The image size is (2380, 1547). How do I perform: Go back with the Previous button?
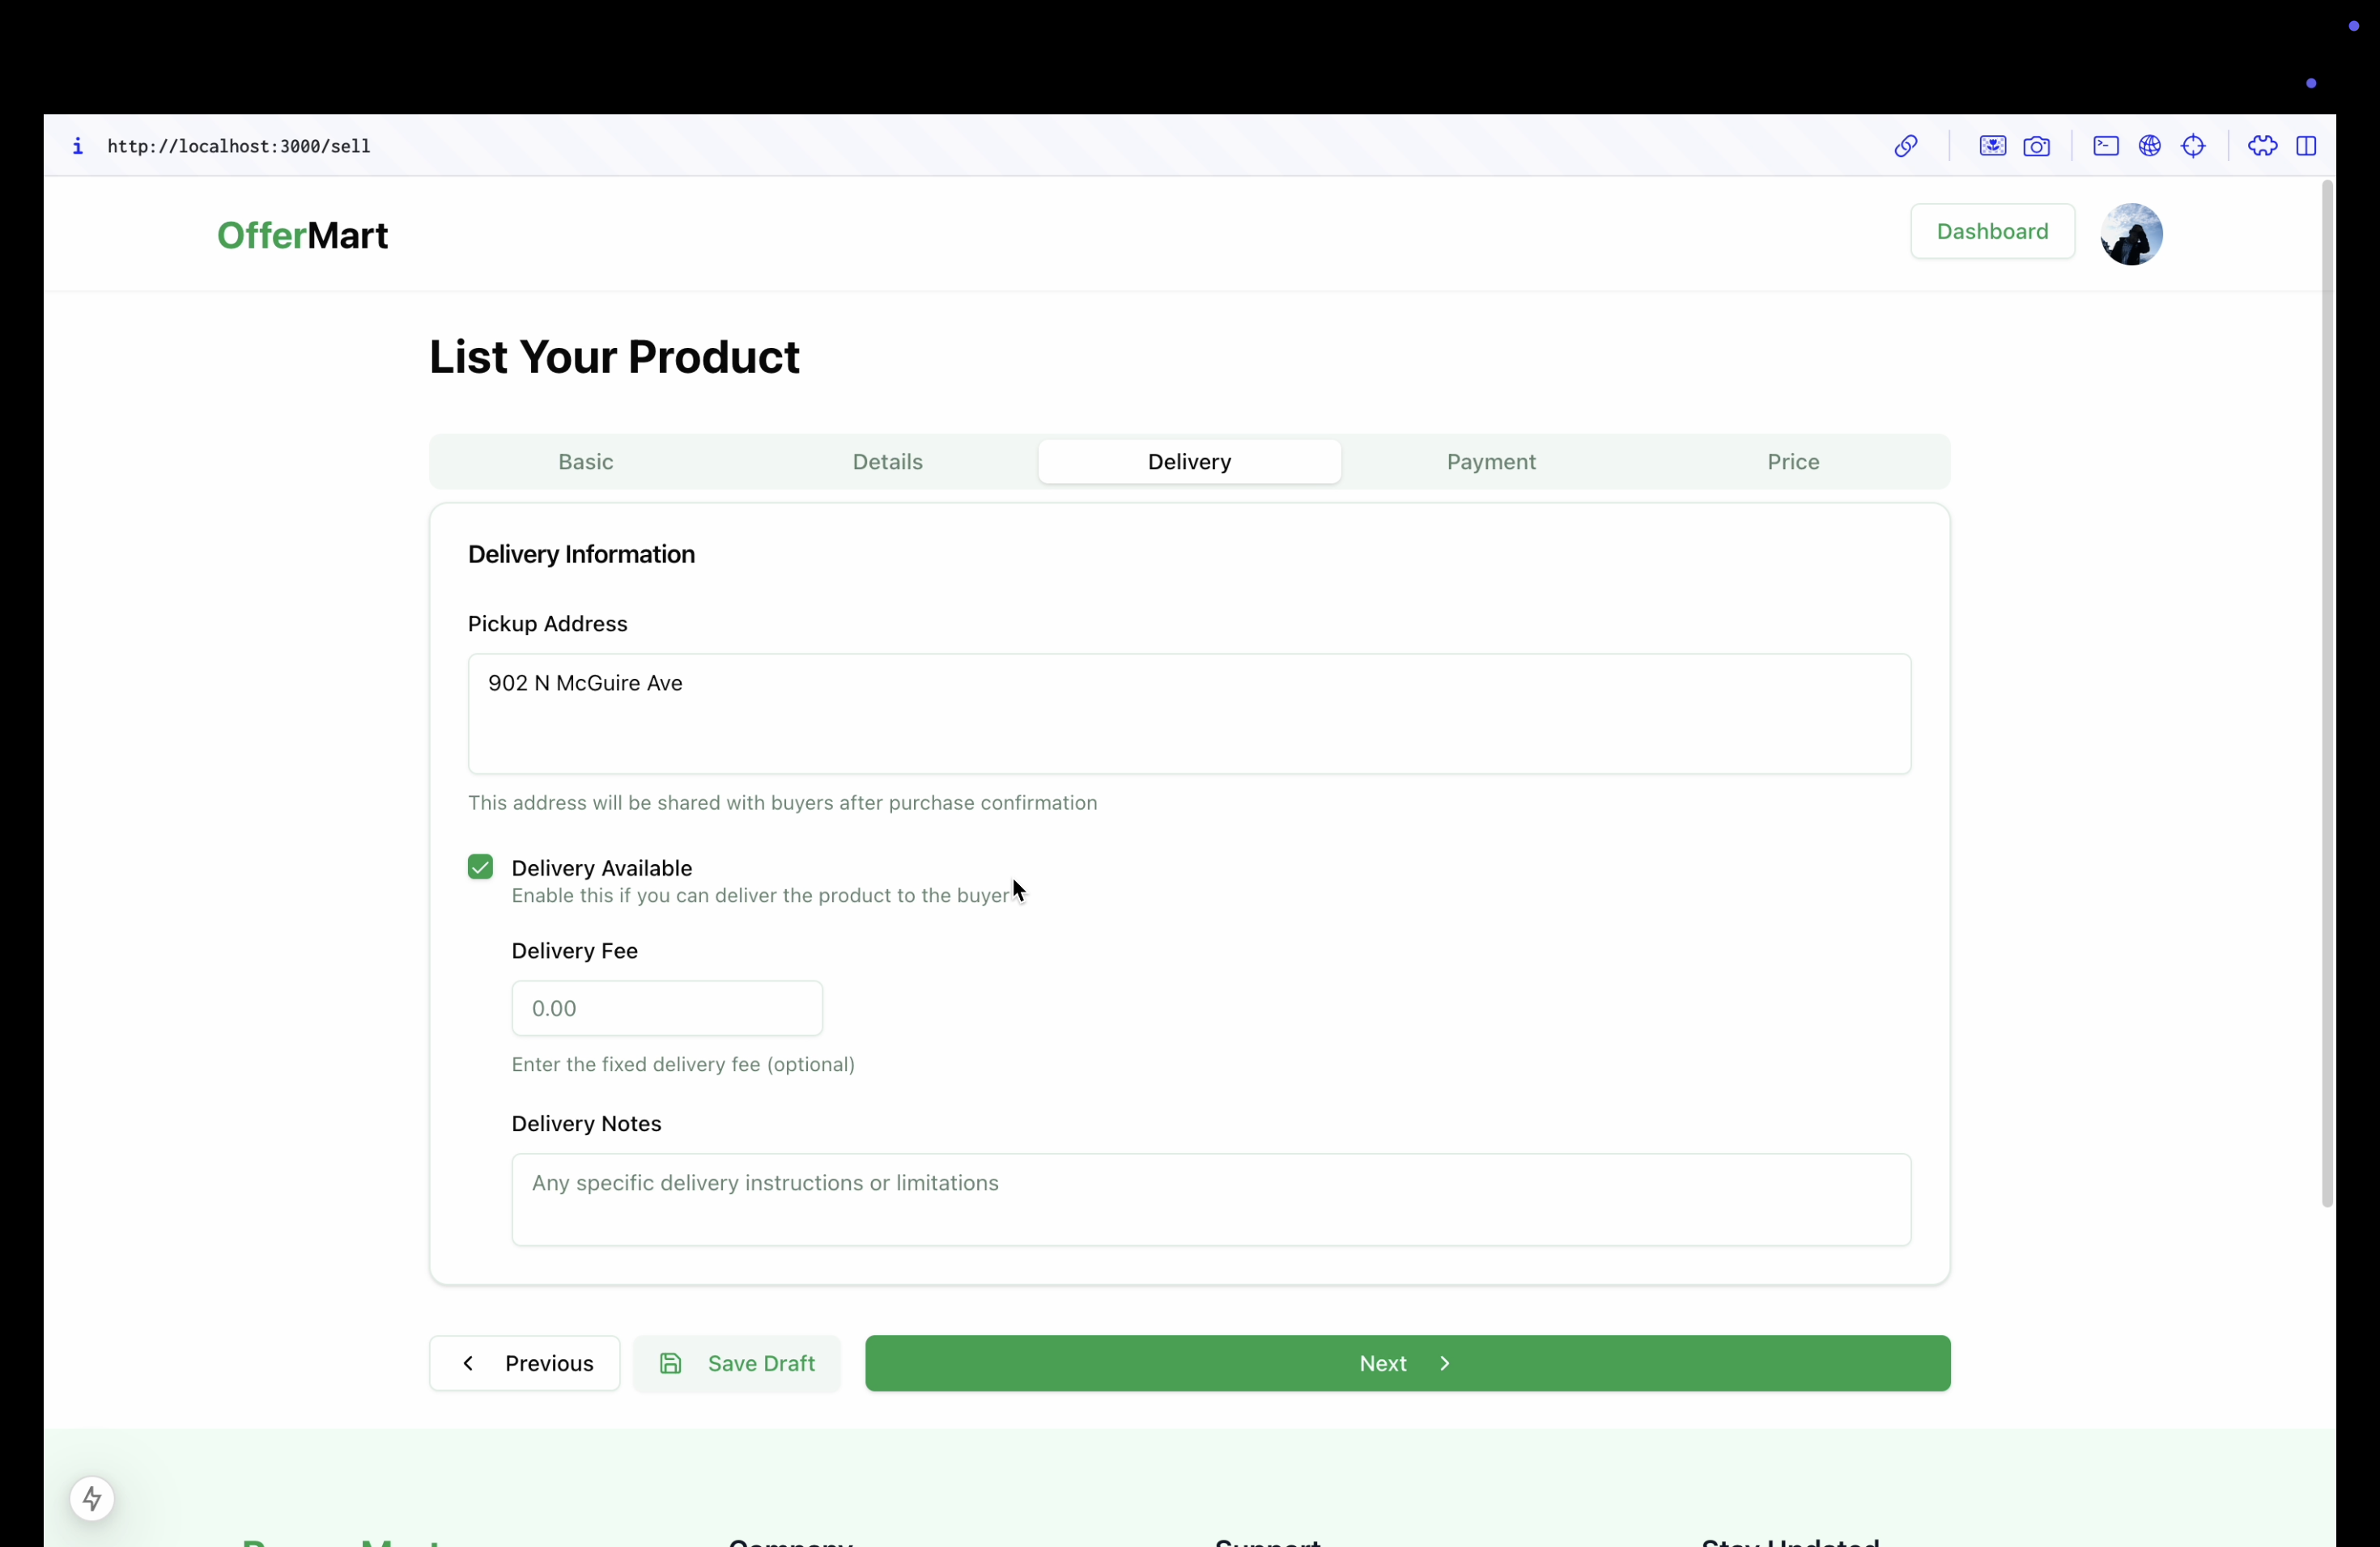point(525,1363)
